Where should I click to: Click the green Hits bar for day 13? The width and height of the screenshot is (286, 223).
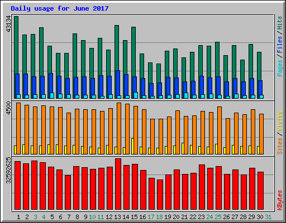pos(117,47)
